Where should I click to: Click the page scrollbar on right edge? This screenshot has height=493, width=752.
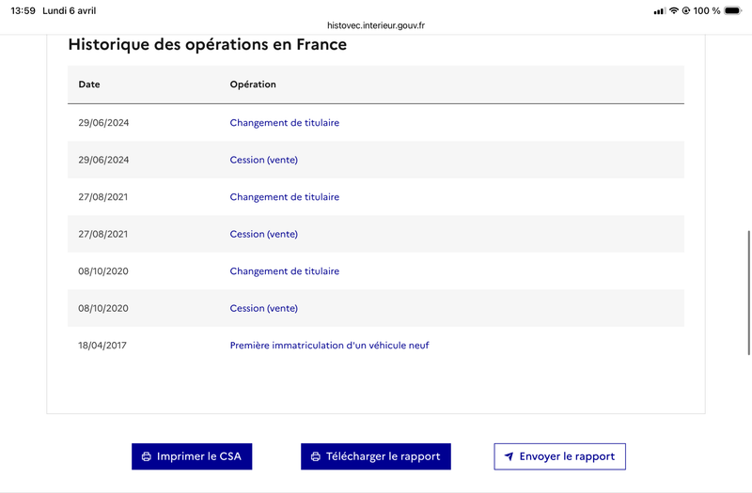coord(748,291)
